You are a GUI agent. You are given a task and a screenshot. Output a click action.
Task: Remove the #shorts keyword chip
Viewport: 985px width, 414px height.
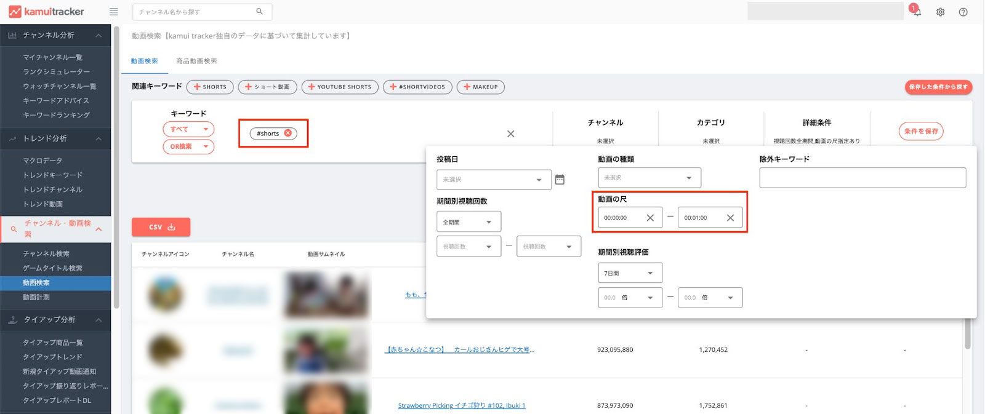pyautogui.click(x=287, y=133)
